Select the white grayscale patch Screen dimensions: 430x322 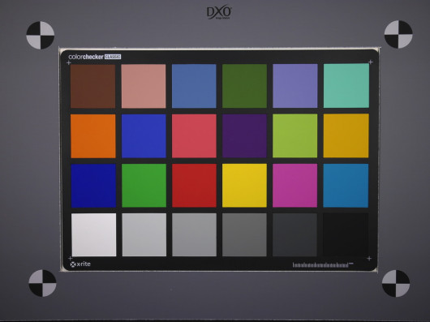click(x=94, y=235)
